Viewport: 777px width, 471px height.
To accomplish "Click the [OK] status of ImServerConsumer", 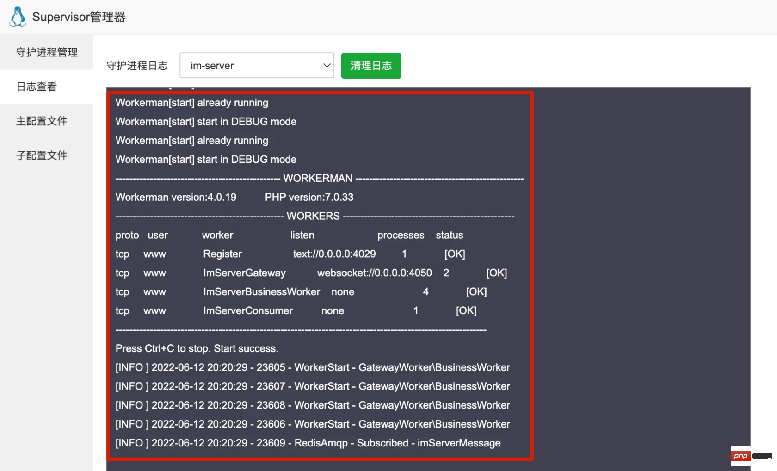I will point(466,311).
